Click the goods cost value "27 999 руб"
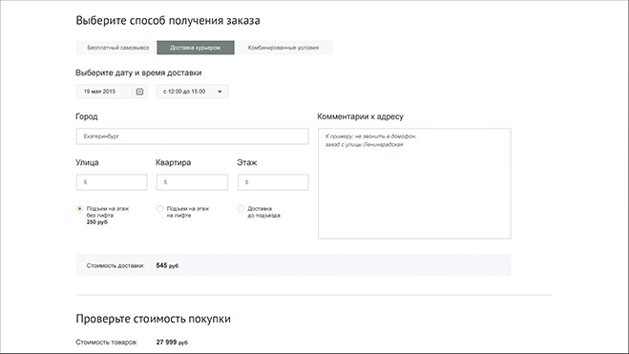Screen dimensions: 629x354 point(172,343)
